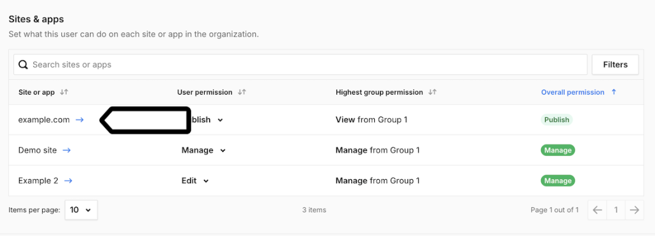The image size is (655, 236).
Task: Click Site or app column header text
Action: (x=36, y=92)
